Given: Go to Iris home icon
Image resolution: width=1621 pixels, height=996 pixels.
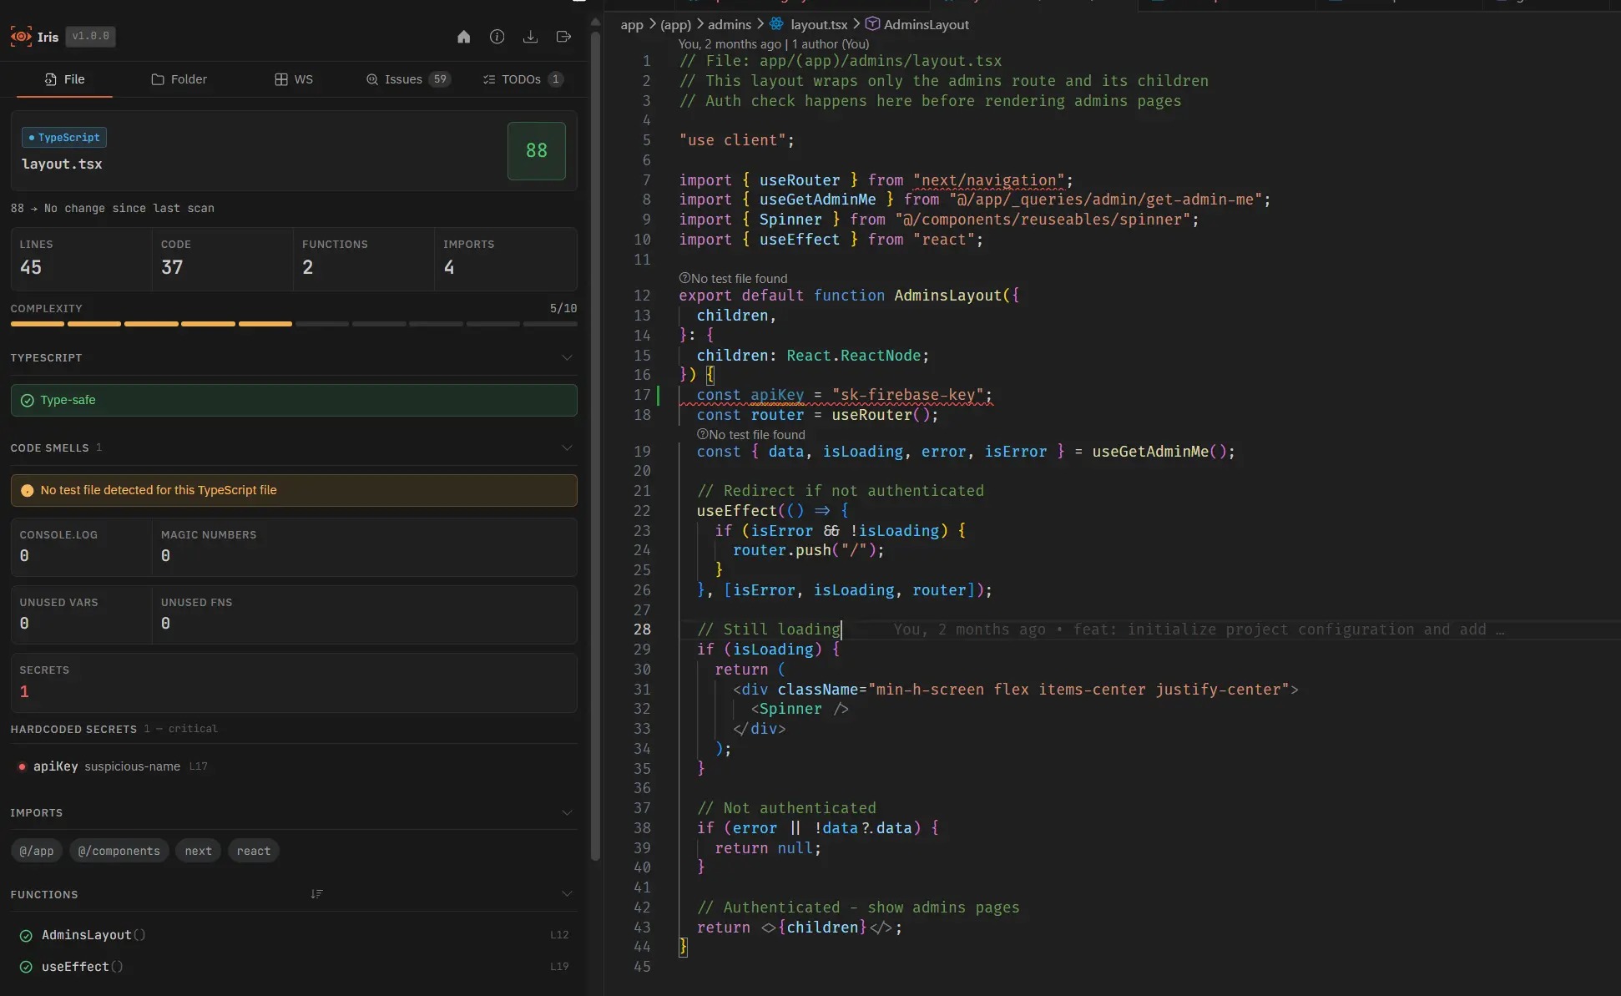Looking at the screenshot, I should click(464, 37).
